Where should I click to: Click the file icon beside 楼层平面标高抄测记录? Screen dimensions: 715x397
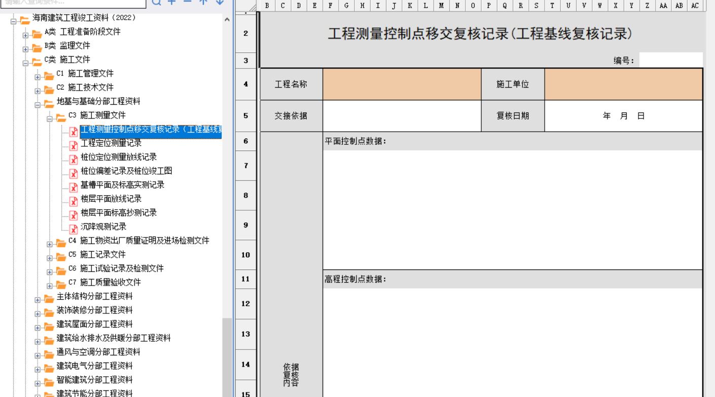pyautogui.click(x=74, y=215)
